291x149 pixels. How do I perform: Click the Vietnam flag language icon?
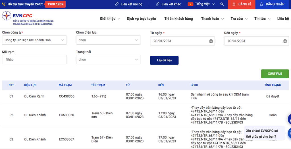pyautogui.click(x=190, y=4)
